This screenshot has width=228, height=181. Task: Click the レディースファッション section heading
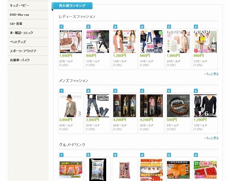coord(77,17)
